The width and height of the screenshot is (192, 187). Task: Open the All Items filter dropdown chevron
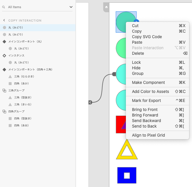[71, 7]
